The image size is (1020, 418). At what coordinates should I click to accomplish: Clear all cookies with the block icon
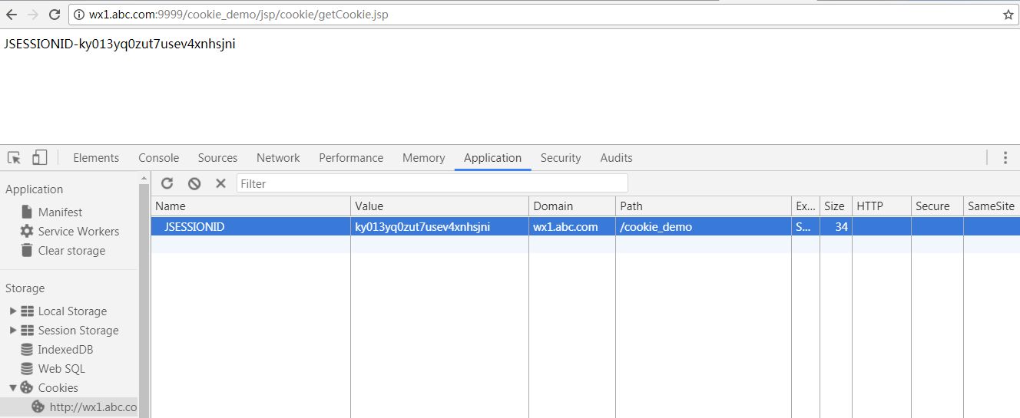click(194, 183)
